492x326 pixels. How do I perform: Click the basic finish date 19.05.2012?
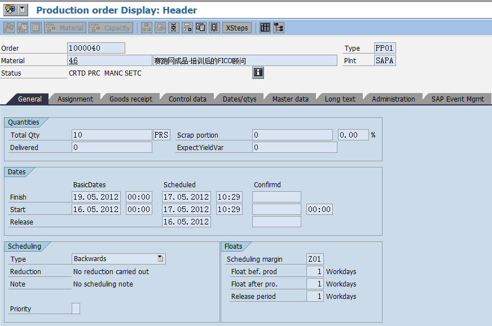[96, 197]
